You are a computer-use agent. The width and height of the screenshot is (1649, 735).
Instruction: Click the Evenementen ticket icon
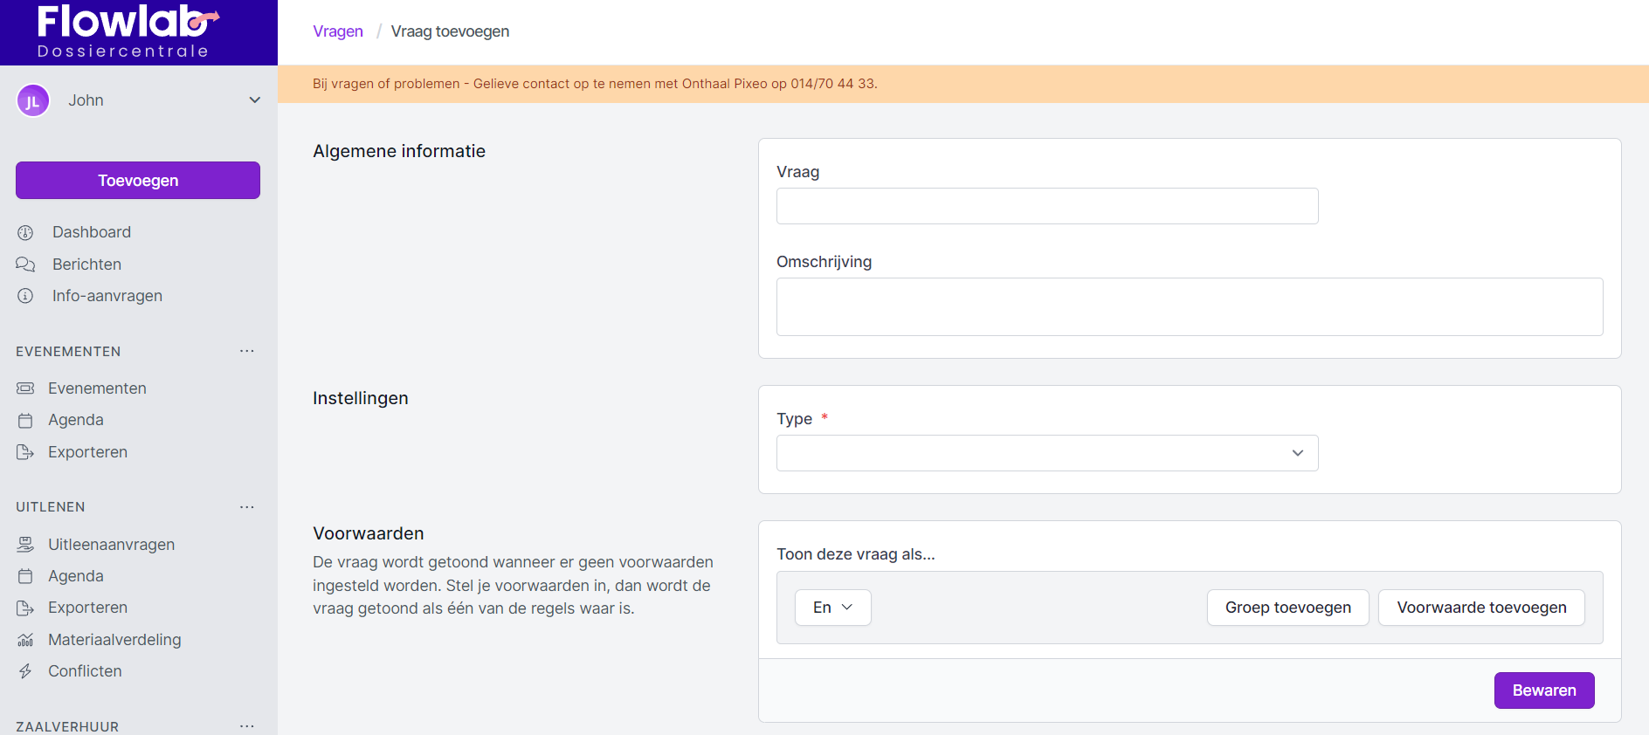tap(25, 388)
